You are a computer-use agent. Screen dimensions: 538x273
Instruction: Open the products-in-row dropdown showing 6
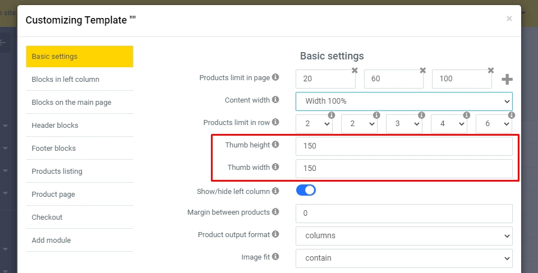494,124
